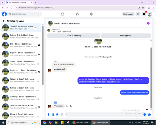This screenshot has width=156, height=125.
Task: View site information icon
Action: tap(17, 7)
